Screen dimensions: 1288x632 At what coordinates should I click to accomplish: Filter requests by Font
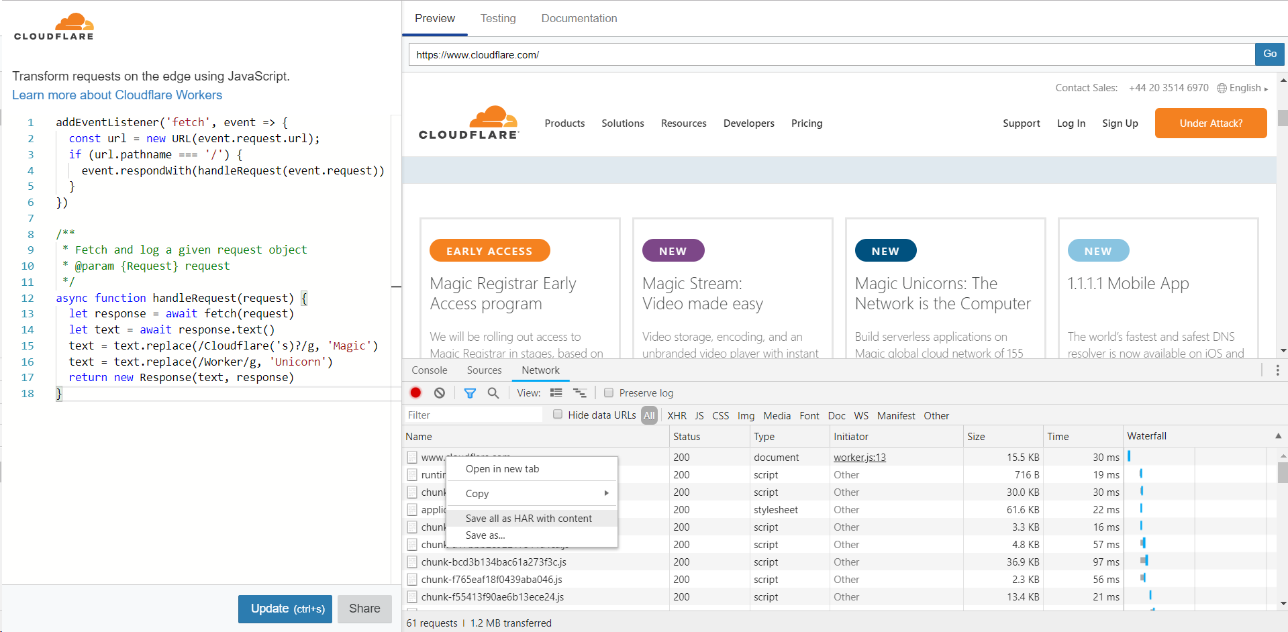click(x=809, y=416)
